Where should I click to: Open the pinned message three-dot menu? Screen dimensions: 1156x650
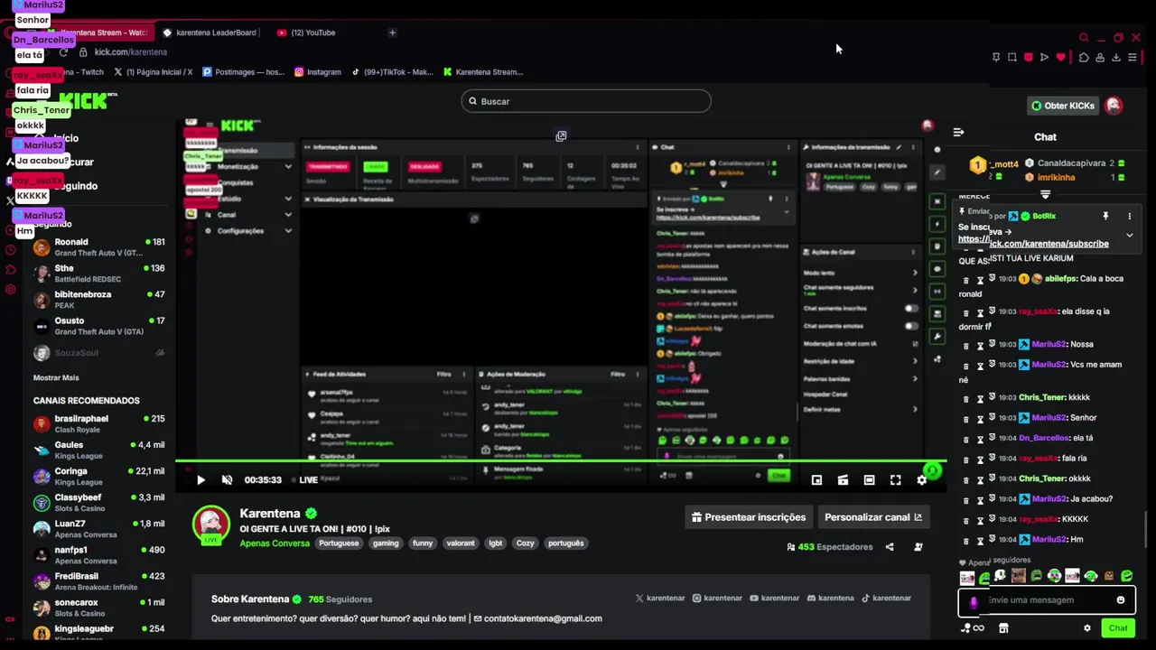(1129, 217)
